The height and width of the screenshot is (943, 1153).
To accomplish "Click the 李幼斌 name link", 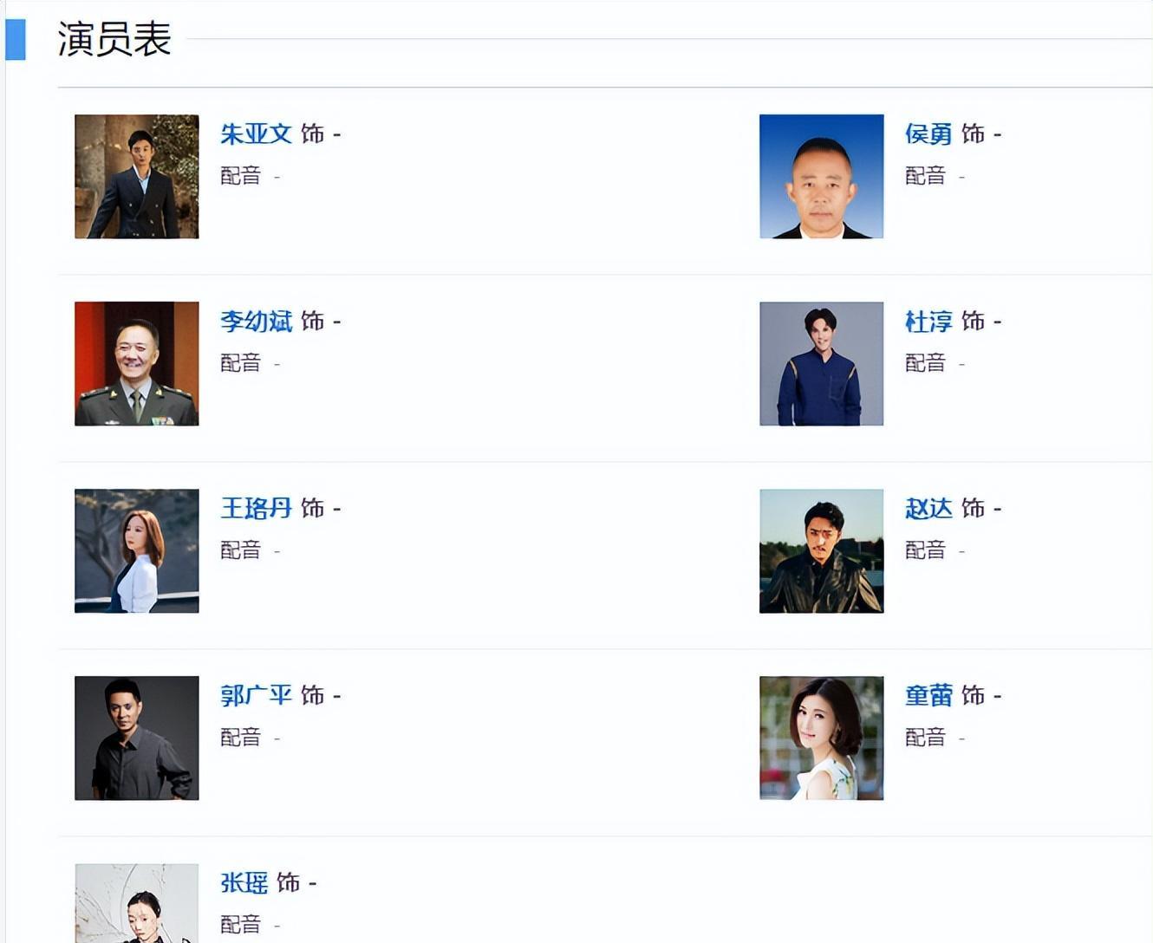I will pos(256,322).
